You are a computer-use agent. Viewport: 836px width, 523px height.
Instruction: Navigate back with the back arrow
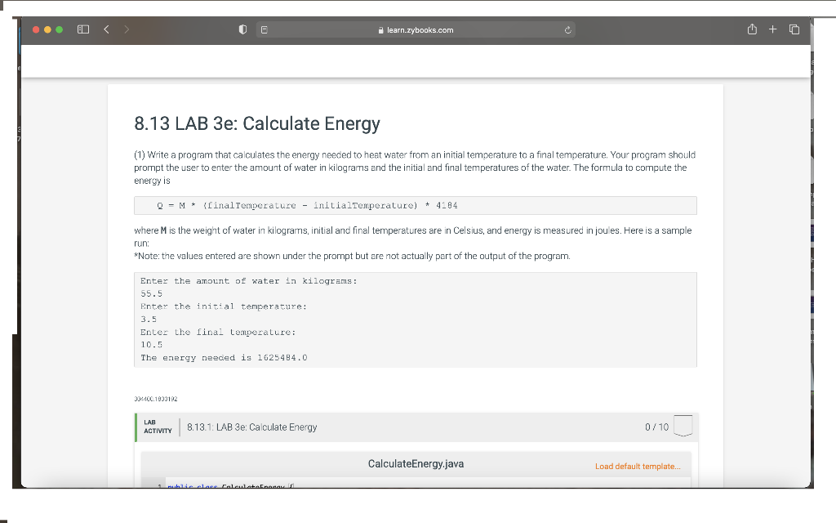point(106,29)
